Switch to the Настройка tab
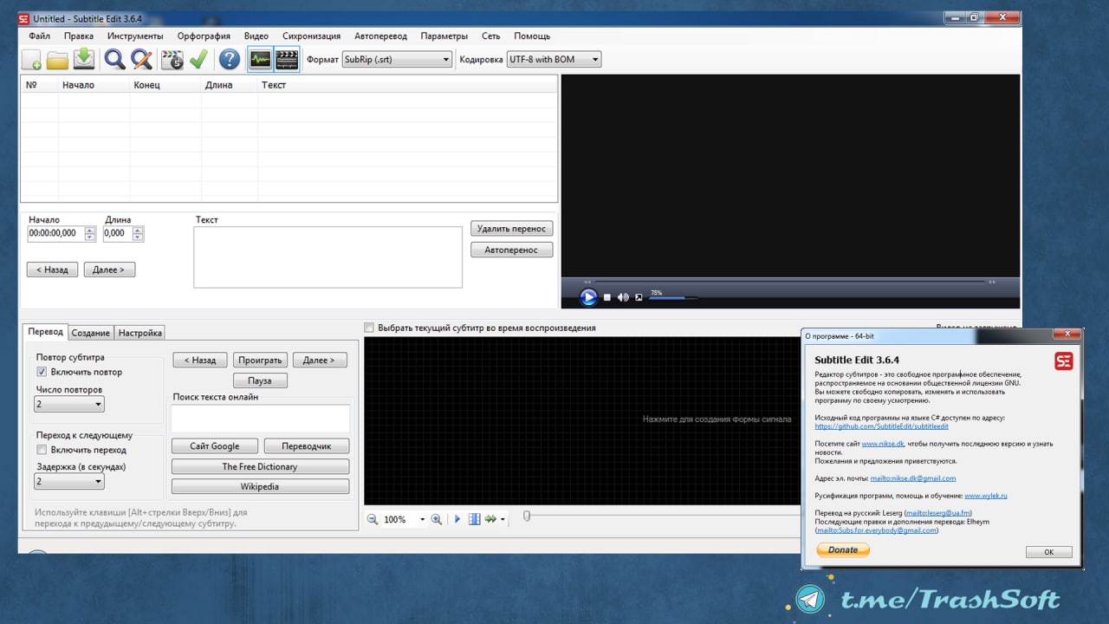Screen dimensions: 1109x624 click(x=140, y=333)
